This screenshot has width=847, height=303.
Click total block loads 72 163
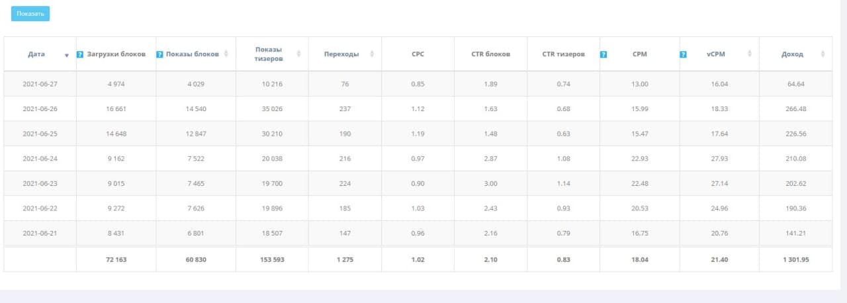point(116,260)
